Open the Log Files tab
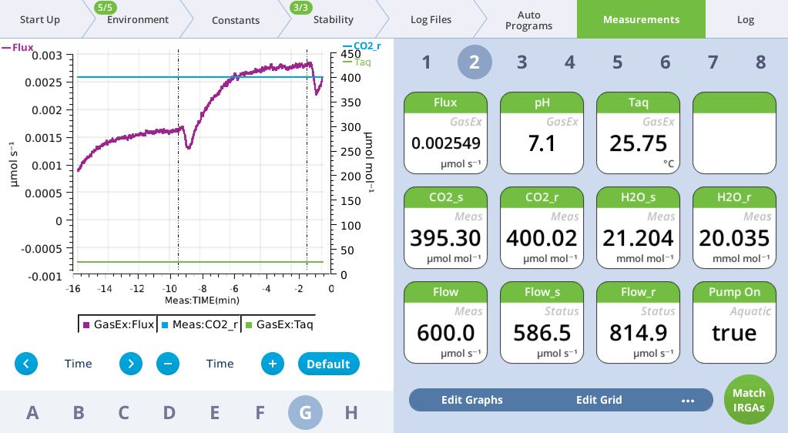The width and height of the screenshot is (788, 433). point(431,19)
